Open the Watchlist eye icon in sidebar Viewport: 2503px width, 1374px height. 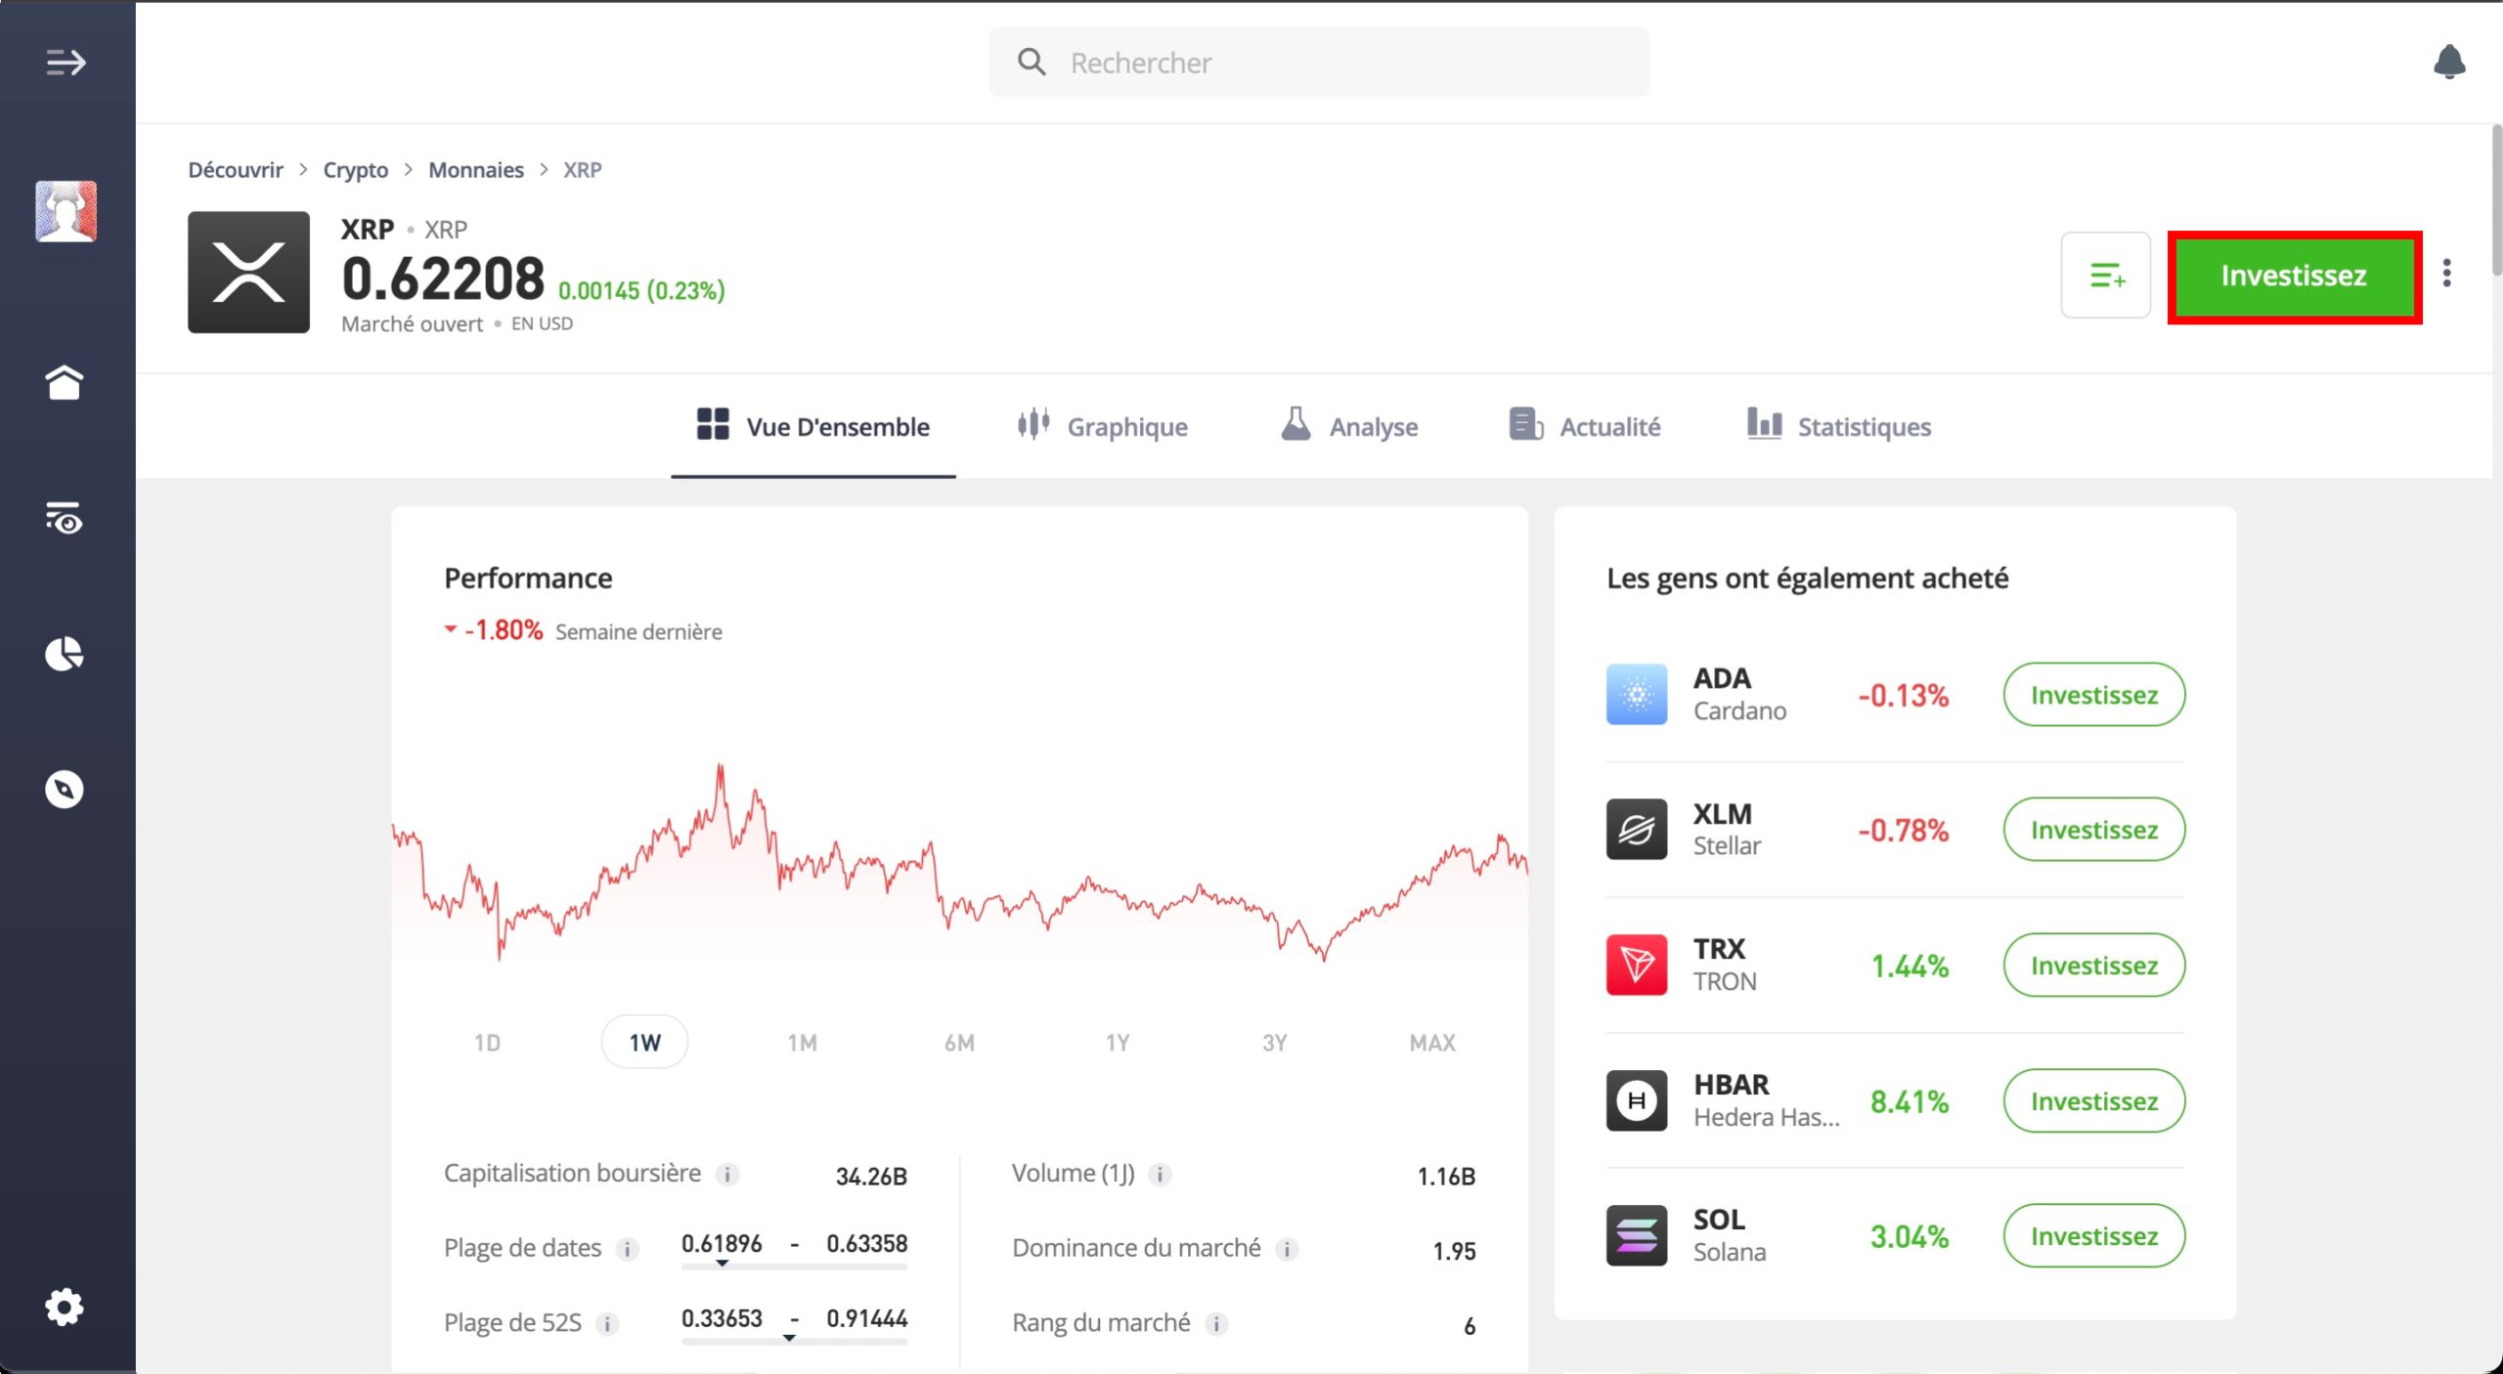(x=65, y=518)
